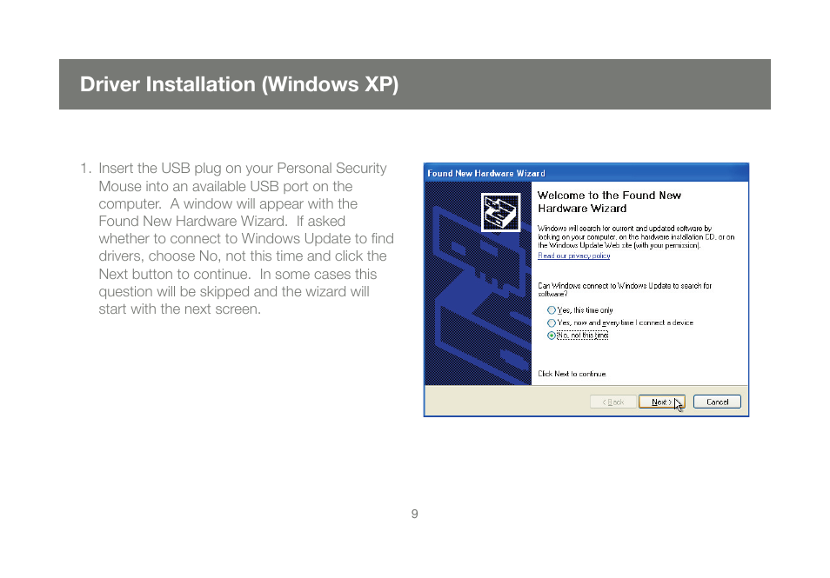This screenshot has width=830, height=578.
Task: Click the hardware wizard device icon
Action: [x=501, y=212]
